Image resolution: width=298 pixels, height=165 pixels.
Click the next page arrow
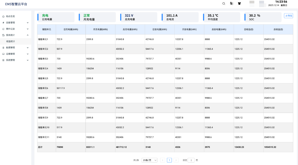pos(176,160)
